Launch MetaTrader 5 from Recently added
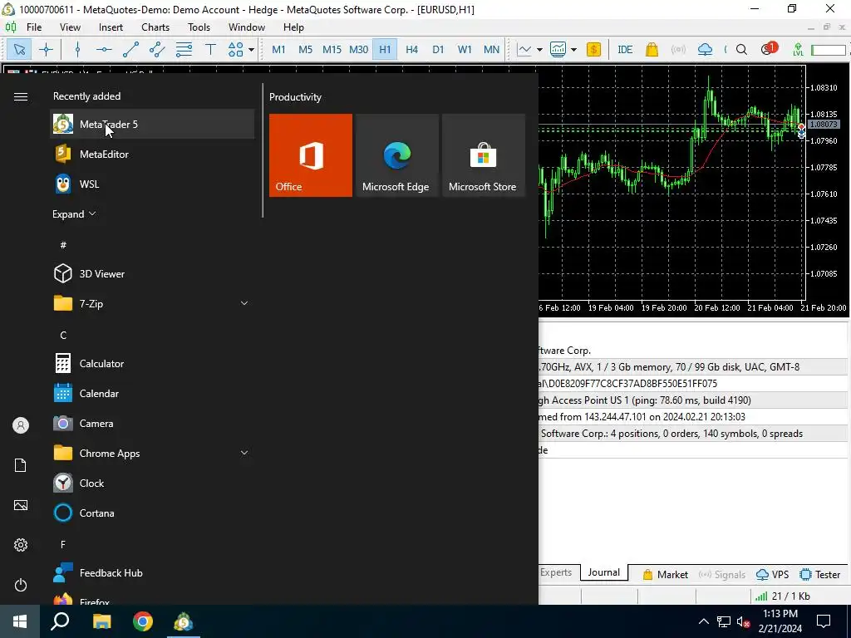 pos(153,125)
